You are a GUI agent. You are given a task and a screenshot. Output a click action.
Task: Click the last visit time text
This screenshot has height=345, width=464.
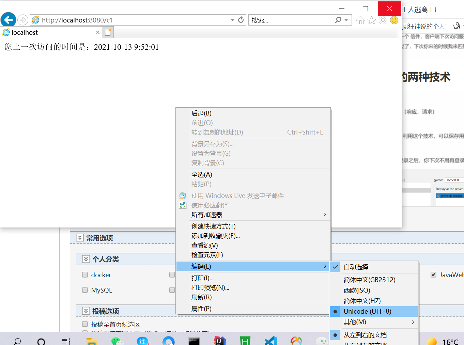point(81,47)
